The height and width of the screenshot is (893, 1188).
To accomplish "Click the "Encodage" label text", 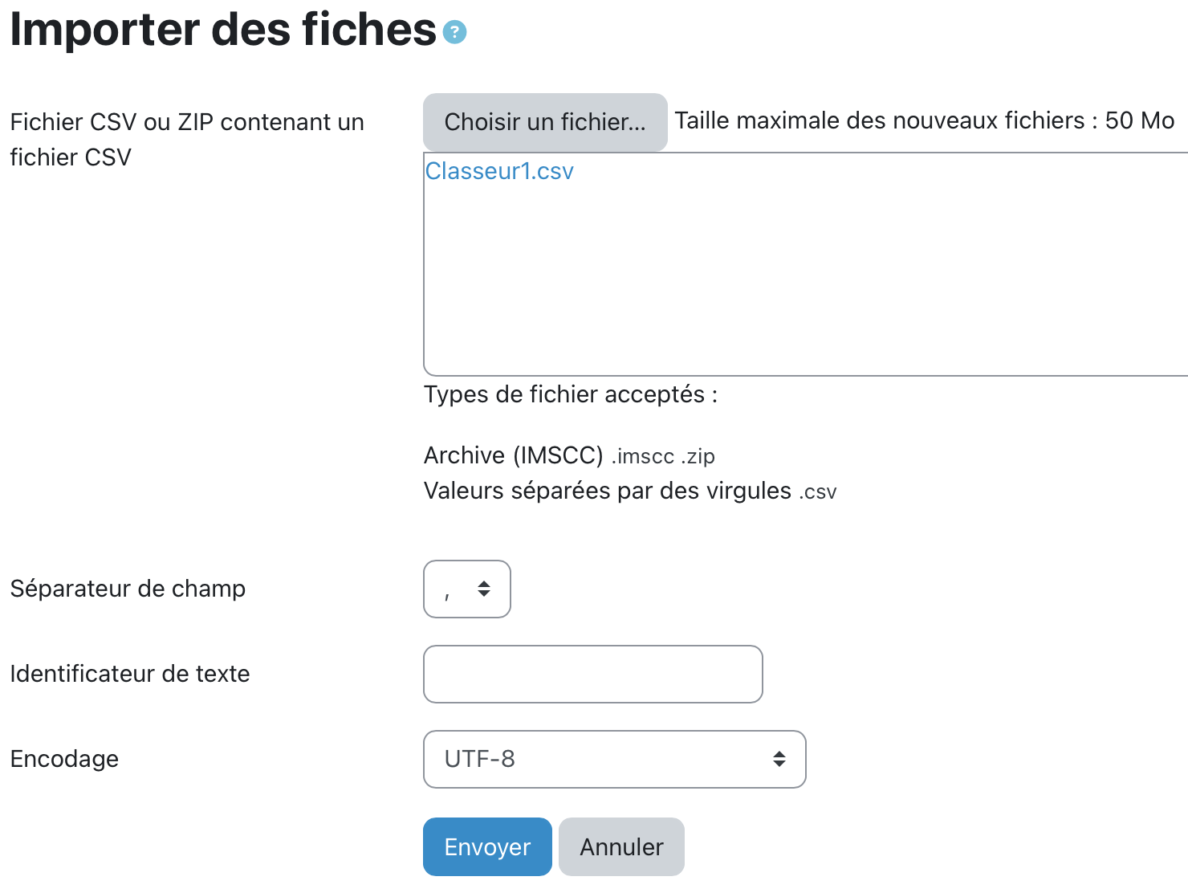I will click(64, 759).
